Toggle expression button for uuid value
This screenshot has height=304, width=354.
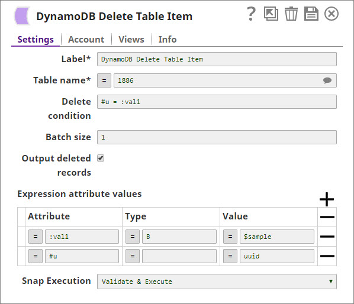(x=230, y=256)
